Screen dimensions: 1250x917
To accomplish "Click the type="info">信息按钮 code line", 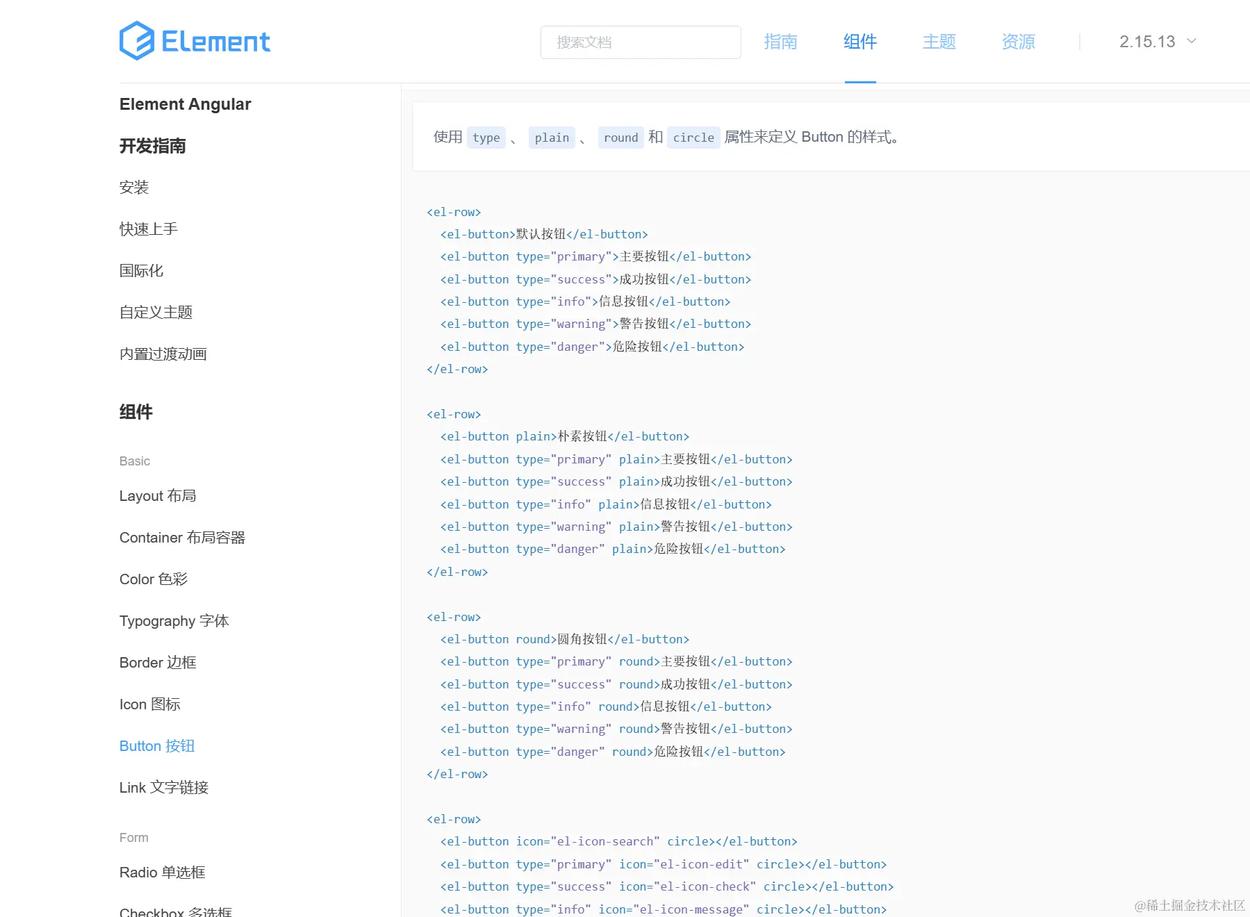I will [585, 301].
